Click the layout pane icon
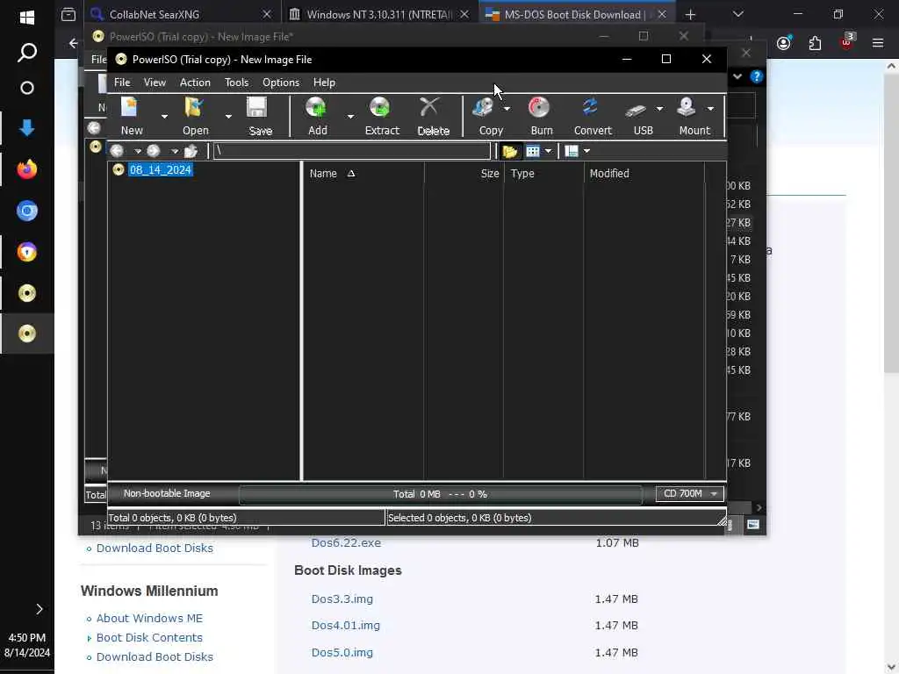899x674 pixels. tap(572, 151)
